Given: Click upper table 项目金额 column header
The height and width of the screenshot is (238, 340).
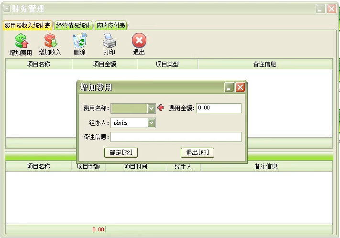Looking at the screenshot, I should (x=105, y=64).
